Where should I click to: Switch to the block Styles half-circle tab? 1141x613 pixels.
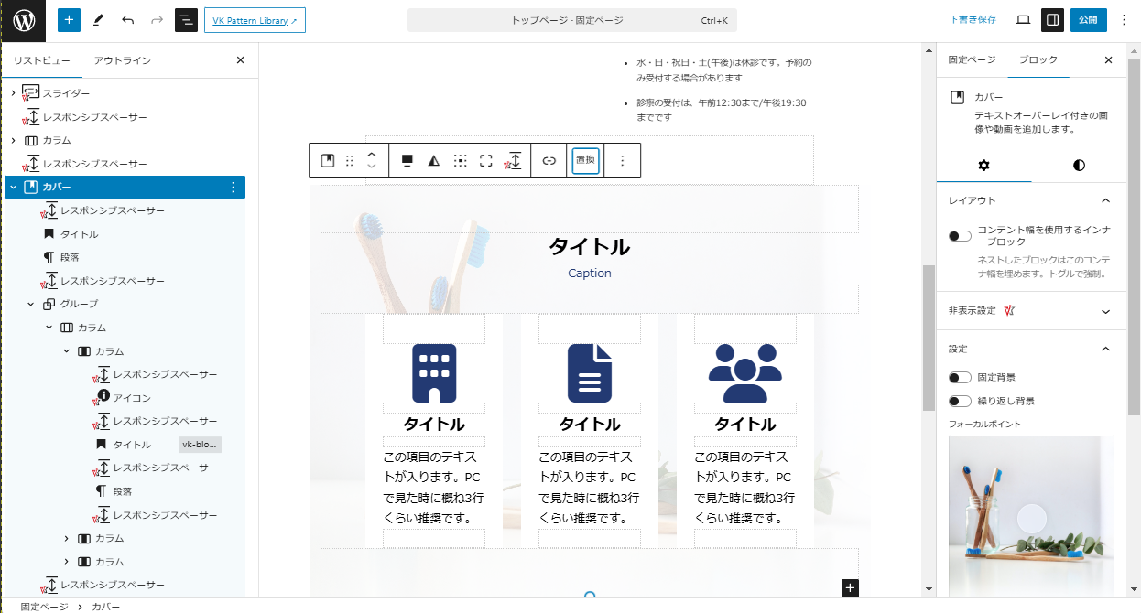1079,166
